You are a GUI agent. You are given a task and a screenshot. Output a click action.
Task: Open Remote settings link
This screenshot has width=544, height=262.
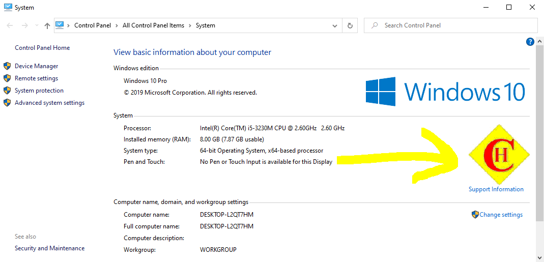click(x=37, y=78)
